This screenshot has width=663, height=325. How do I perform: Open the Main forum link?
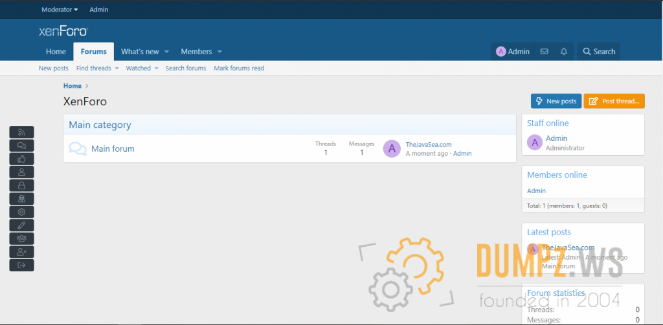click(113, 149)
